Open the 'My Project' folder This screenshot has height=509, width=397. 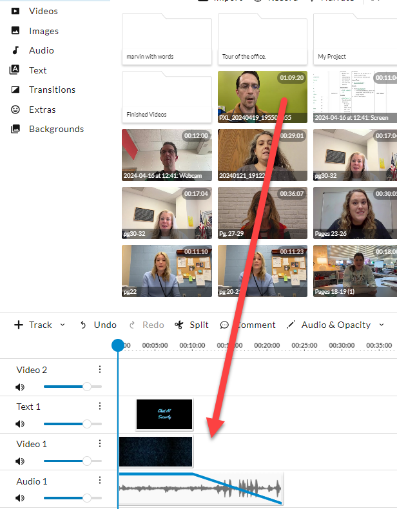(x=355, y=39)
